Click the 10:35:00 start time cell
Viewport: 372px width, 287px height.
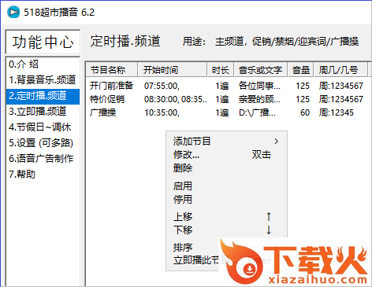(162, 112)
